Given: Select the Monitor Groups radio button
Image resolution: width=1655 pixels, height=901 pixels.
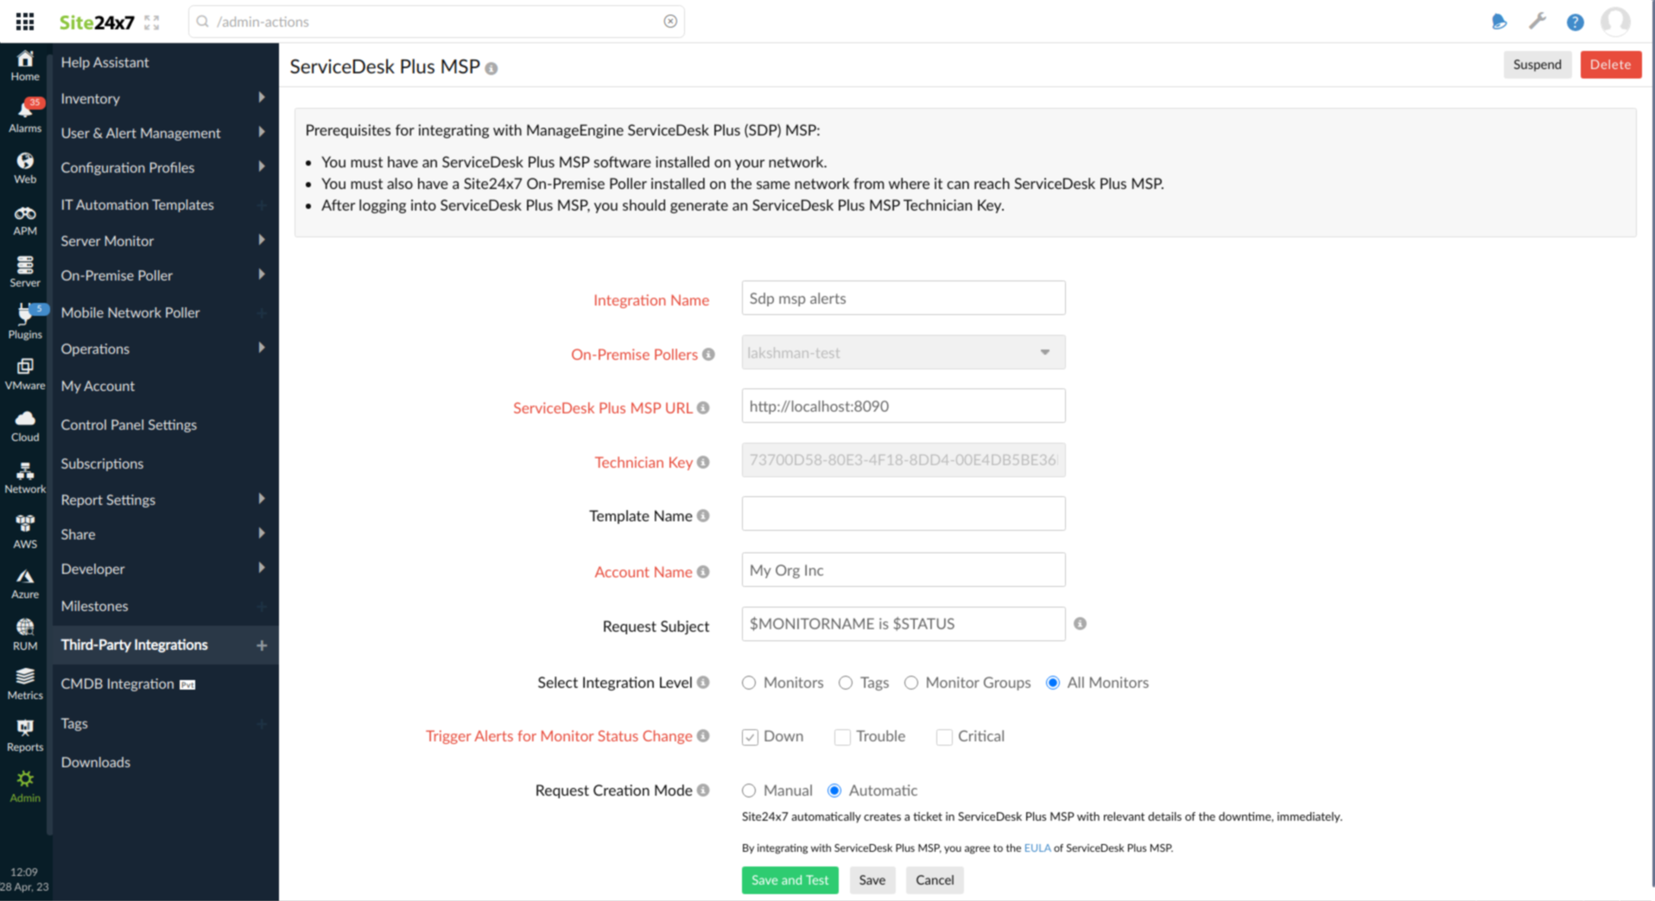Looking at the screenshot, I should coord(911,682).
